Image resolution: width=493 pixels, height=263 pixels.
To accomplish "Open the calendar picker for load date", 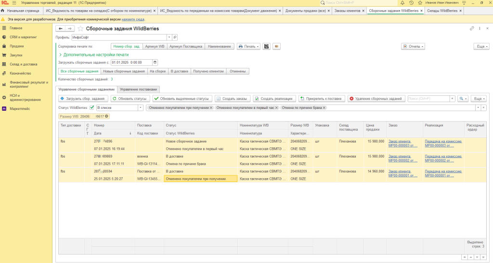I will [x=155, y=62].
